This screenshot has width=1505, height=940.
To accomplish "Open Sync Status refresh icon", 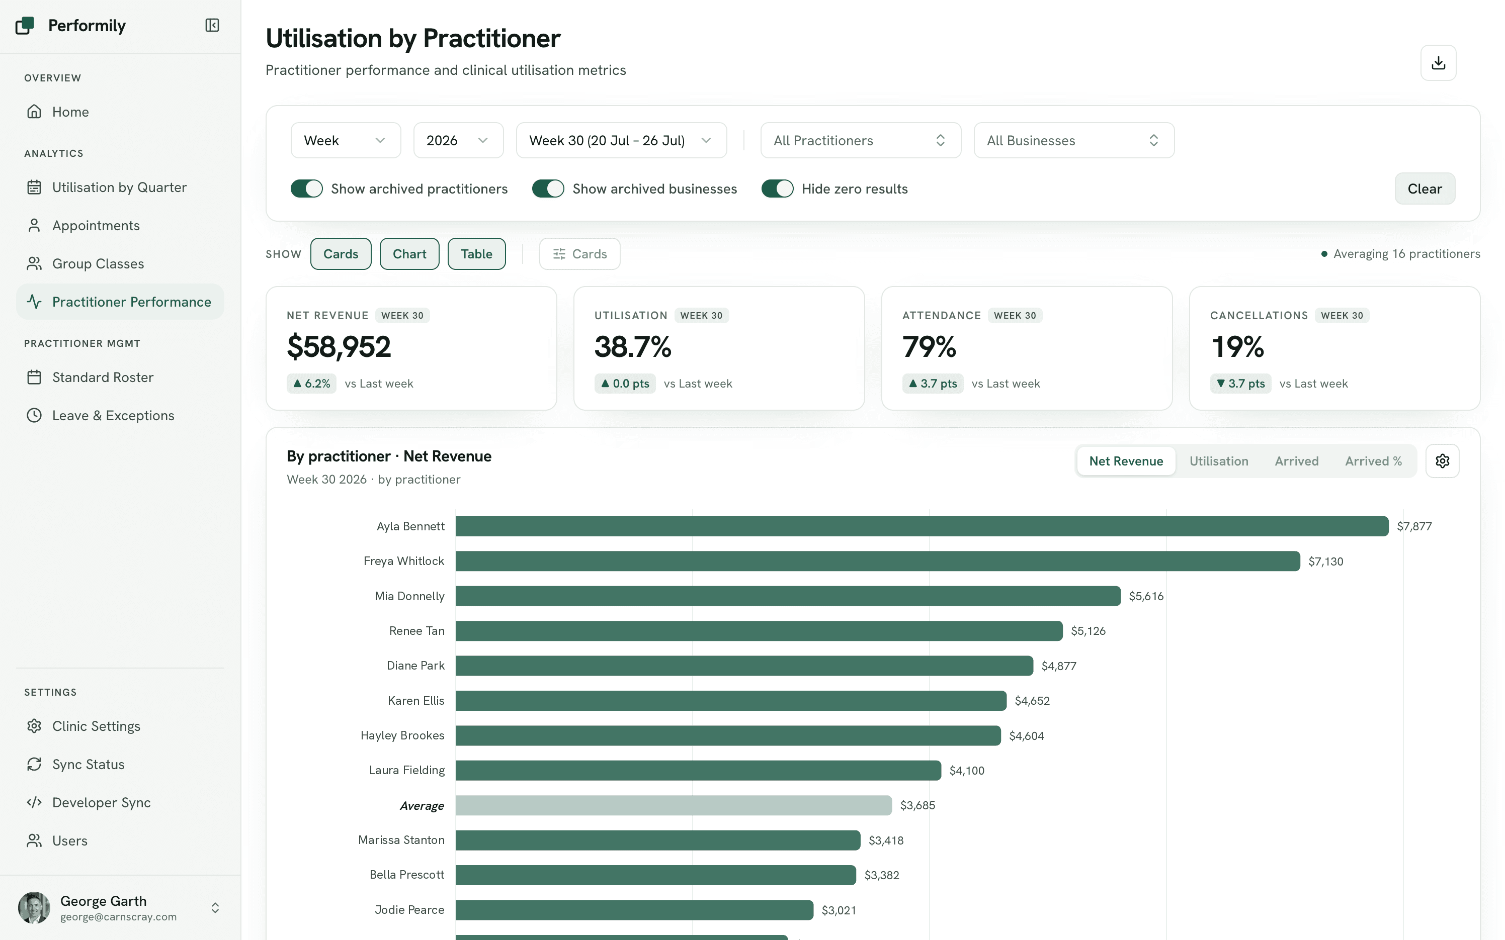I will pyautogui.click(x=34, y=764).
